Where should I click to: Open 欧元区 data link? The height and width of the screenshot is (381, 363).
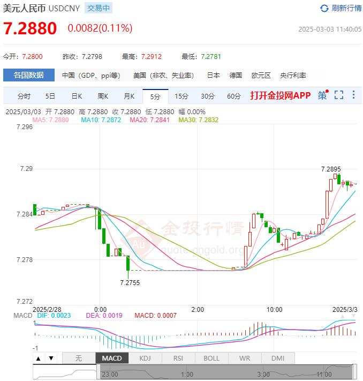[261, 76]
